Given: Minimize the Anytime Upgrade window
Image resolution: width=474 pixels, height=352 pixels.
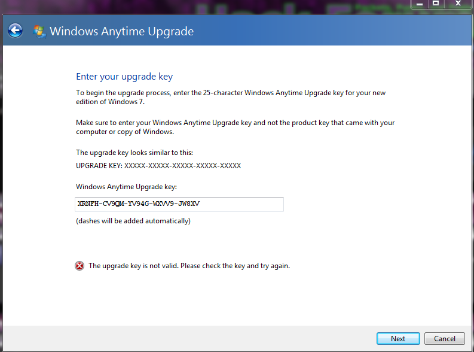Looking at the screenshot, I should point(419,4).
